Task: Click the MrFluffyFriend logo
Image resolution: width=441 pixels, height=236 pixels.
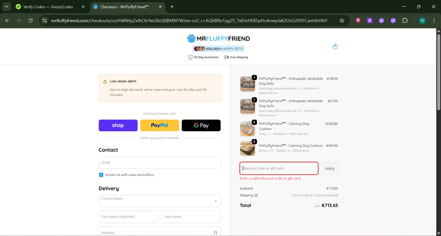Action: pos(218,38)
